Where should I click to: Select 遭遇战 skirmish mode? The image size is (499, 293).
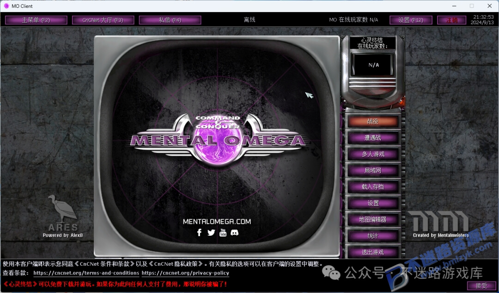(373, 138)
